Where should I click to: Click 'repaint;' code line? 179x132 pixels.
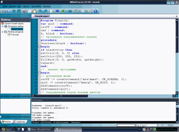pos(48,63)
